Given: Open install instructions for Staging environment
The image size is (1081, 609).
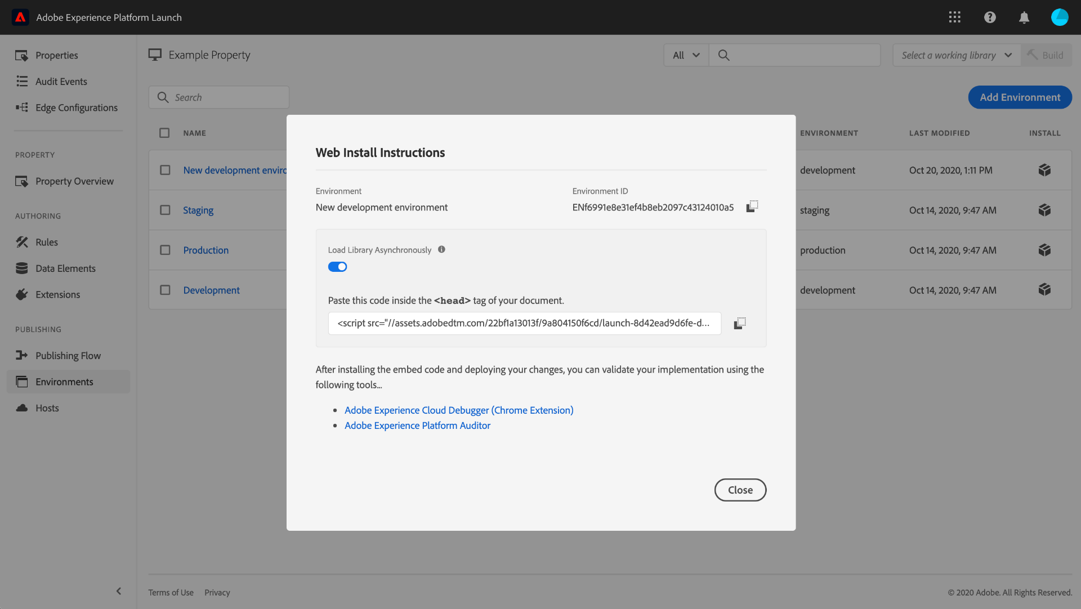Looking at the screenshot, I should coord(1044,210).
